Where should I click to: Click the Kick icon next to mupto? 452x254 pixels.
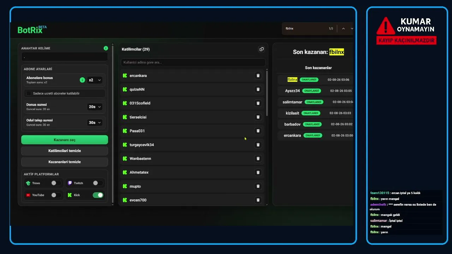[x=125, y=186]
